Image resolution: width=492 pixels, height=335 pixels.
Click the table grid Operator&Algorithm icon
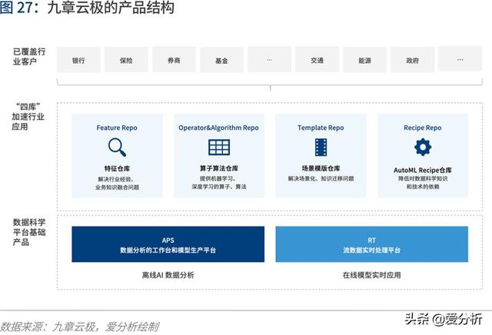(219, 147)
